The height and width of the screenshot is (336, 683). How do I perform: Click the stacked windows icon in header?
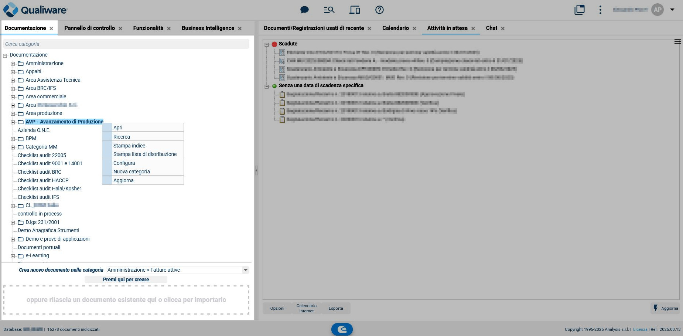(580, 10)
